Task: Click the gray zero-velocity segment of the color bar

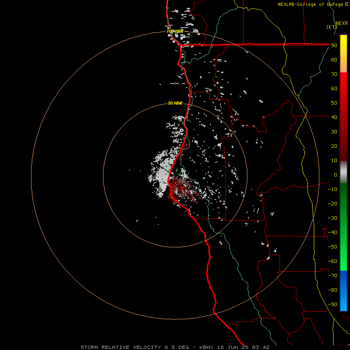Action: tap(343, 172)
